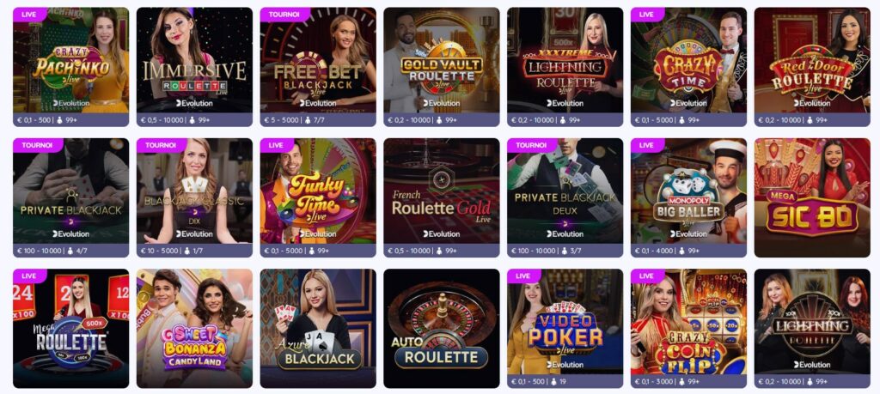The image size is (880, 394).
Task: Launch Mega Roulette 500x game
Action: (x=70, y=329)
